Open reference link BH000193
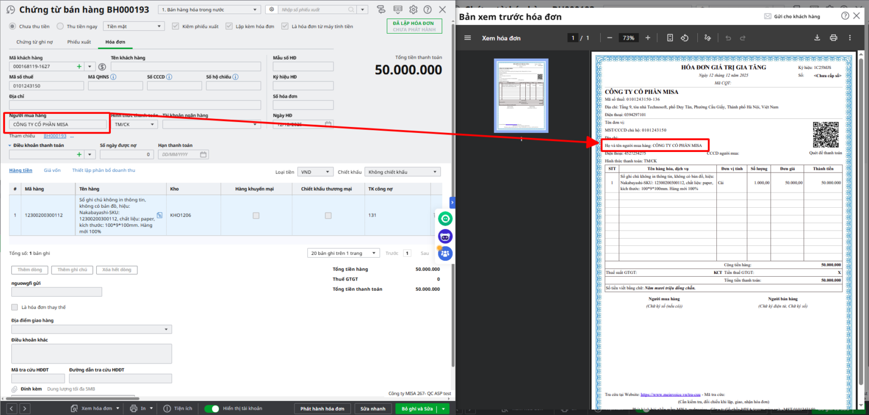The height and width of the screenshot is (415, 869). pyautogui.click(x=55, y=136)
